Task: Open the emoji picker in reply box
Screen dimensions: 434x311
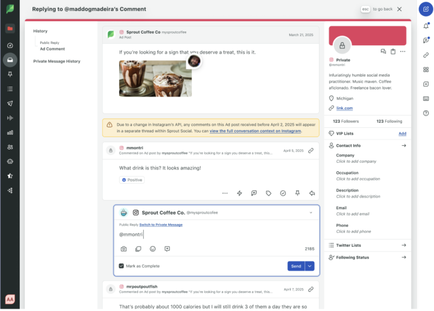Action: 153,249
